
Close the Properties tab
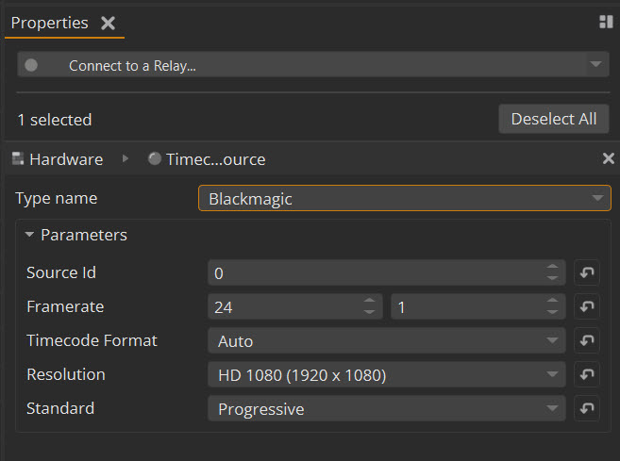coord(109,24)
